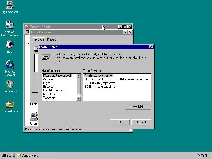212x159 pixels.
Task: Open the Start menu
Action: point(8,156)
